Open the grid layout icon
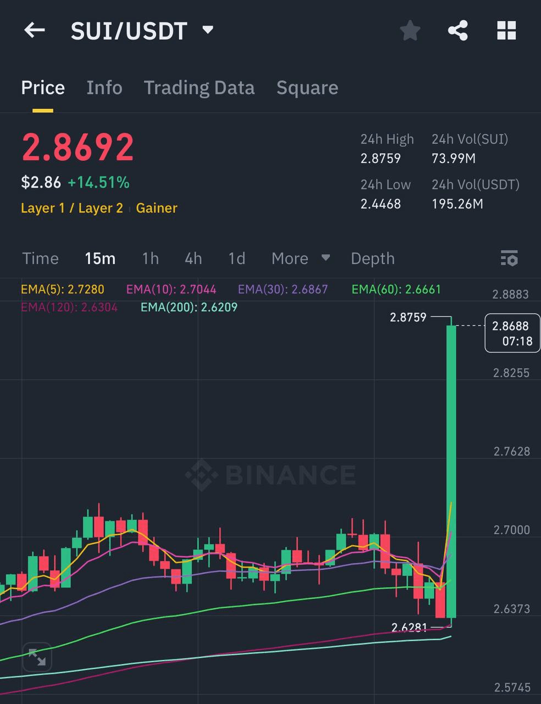 click(506, 30)
